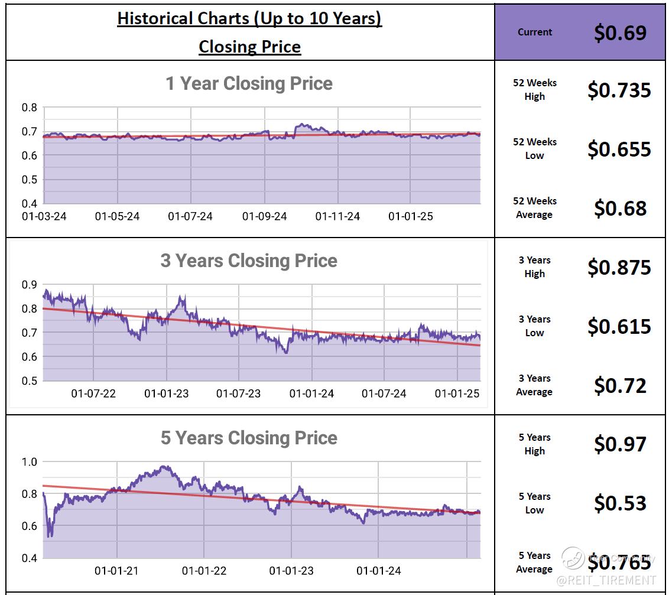Click the 01-01-21 date on the 5-year chart axis
Screen dimensions: 669x595
[x=117, y=571]
